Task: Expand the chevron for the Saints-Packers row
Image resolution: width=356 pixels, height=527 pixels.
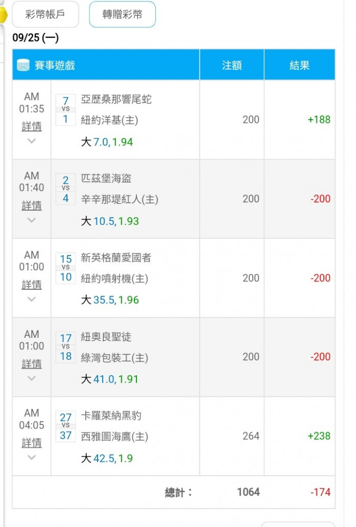Action: point(32,378)
